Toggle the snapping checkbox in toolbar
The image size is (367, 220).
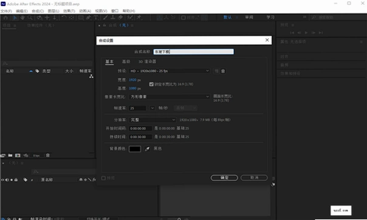tap(184, 18)
